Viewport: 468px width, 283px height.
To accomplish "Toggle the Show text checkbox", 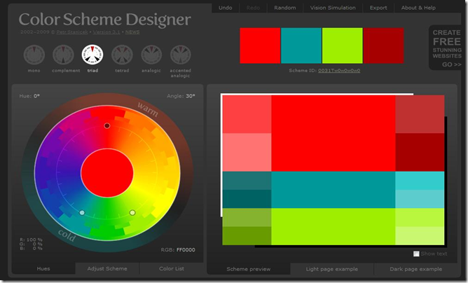I will 416,254.
